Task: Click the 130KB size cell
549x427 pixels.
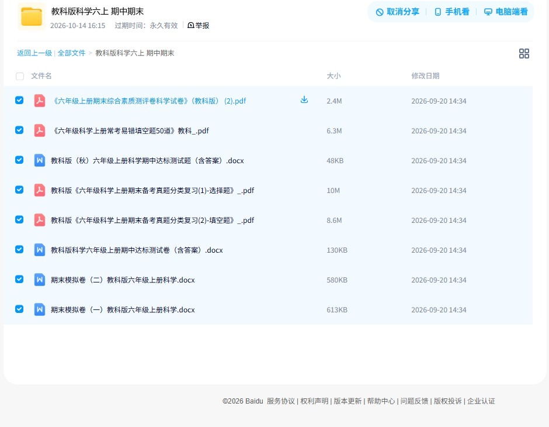Action: [x=337, y=250]
